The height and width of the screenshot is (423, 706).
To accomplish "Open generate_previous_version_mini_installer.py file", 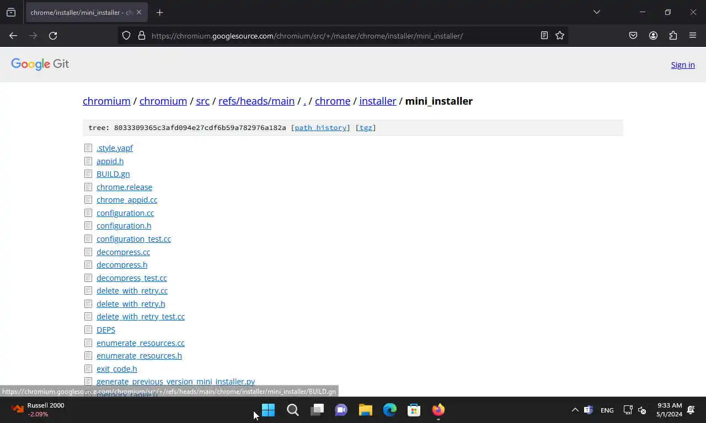I will pyautogui.click(x=175, y=382).
